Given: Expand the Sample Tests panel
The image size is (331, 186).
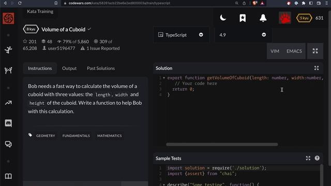Looking at the screenshot, I should 308,158.
